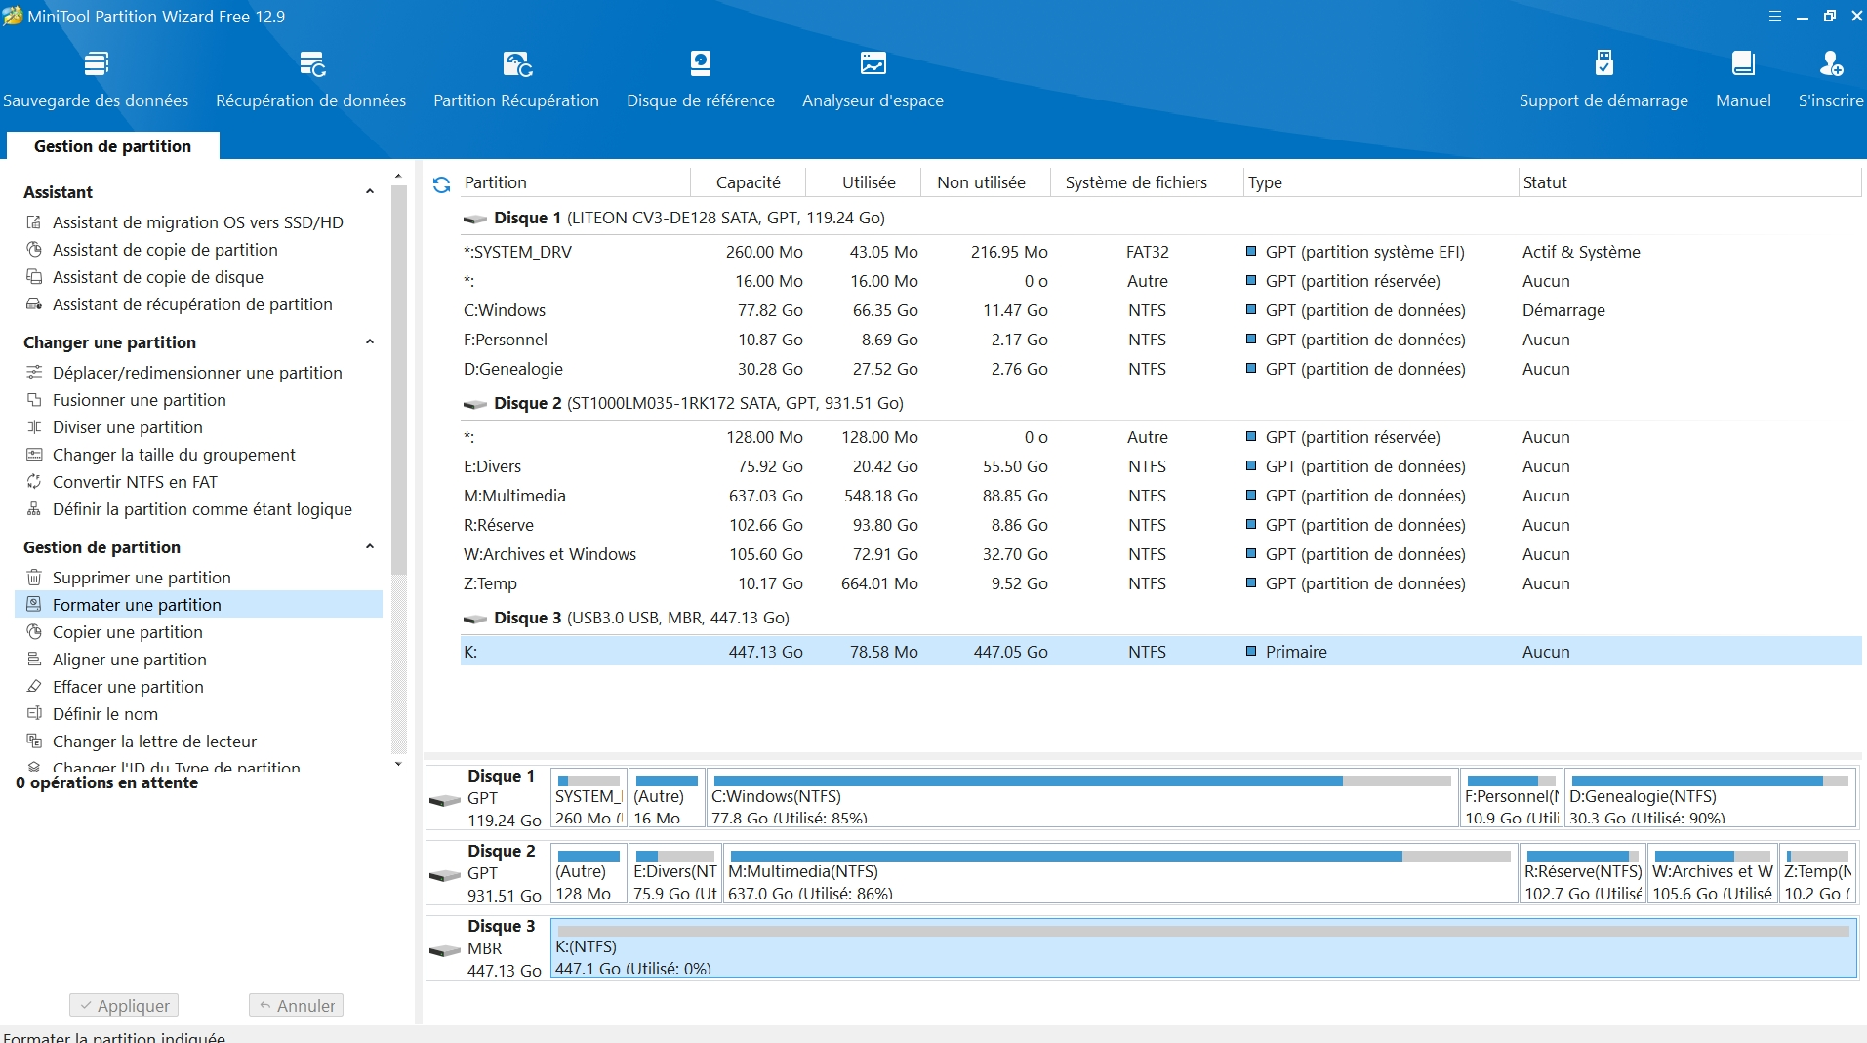
Task: Click M:Multimedia(NTFS) block in disk map
Action: pos(1120,873)
